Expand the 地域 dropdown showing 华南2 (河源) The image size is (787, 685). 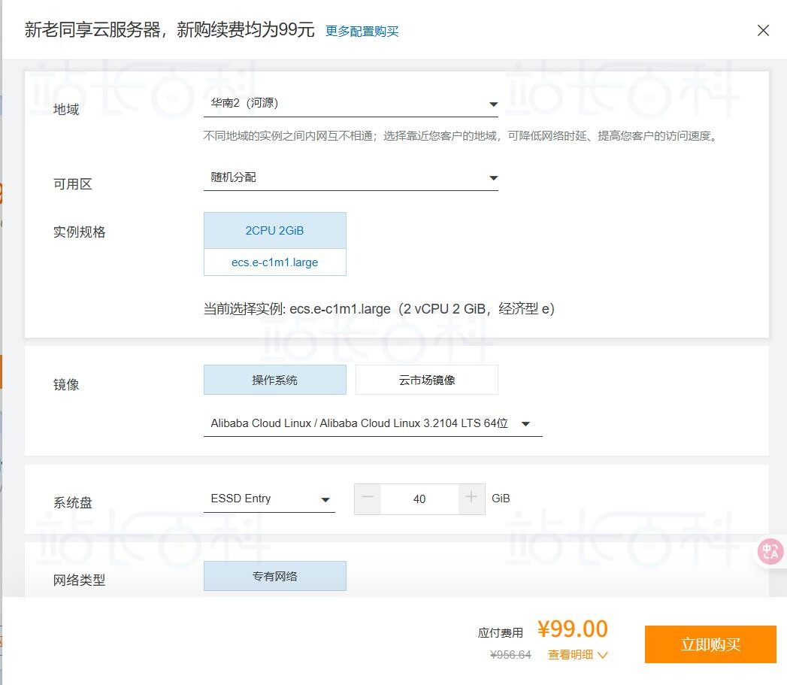click(350, 104)
